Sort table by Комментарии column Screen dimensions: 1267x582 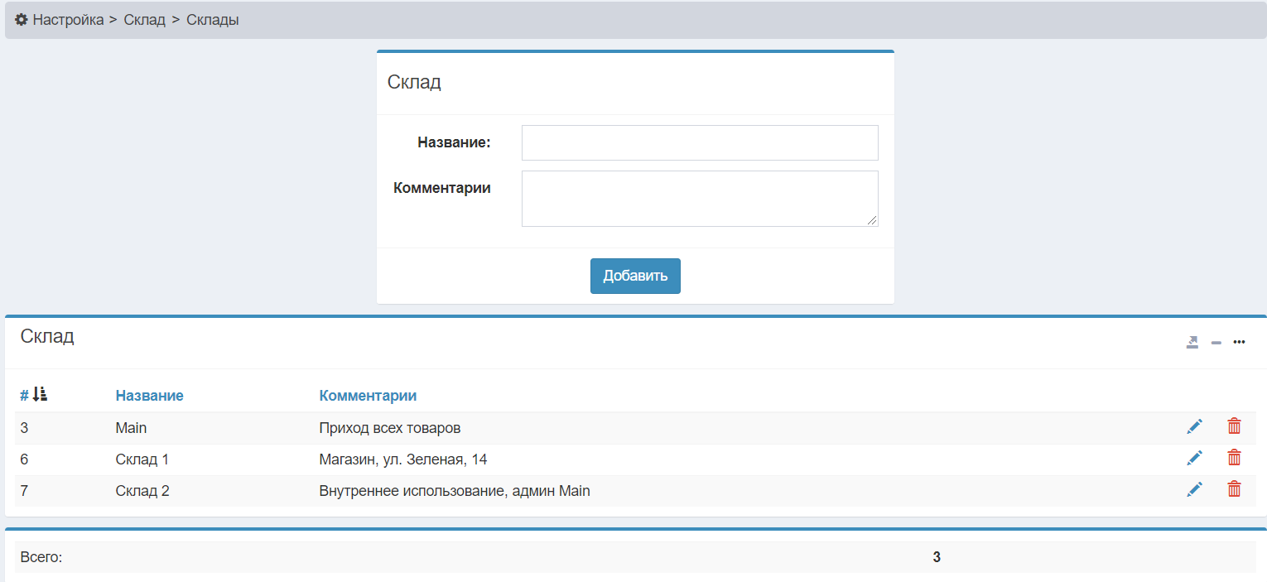(x=368, y=396)
